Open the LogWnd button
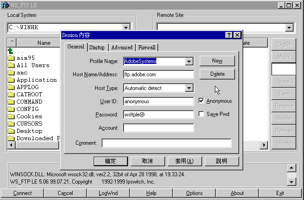304x200 pixels. click(x=108, y=193)
